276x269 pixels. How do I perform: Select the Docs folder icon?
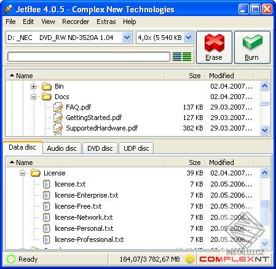click(x=47, y=97)
